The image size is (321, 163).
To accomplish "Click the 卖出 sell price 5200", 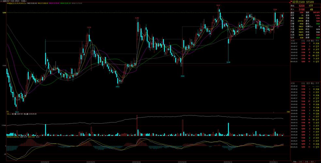I will pyautogui.click(x=302, y=6).
